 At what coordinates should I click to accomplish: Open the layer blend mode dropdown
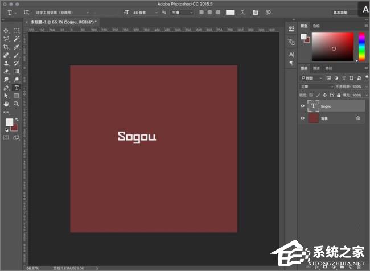(316, 87)
